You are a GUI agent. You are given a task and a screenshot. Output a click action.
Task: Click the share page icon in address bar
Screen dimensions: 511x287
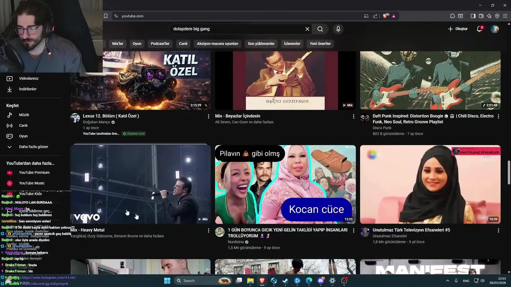coord(375,16)
